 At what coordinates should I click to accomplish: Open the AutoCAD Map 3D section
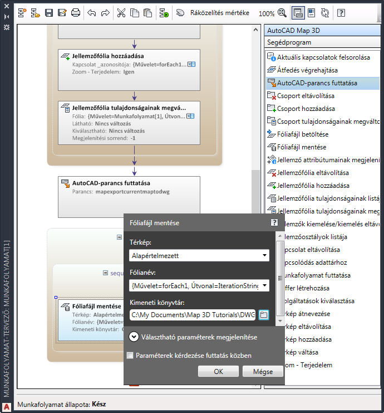click(322, 31)
